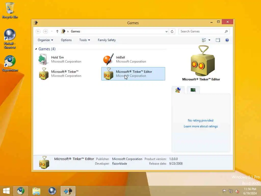261x196 pixels.
Task: Open the recent locations dropdown arrow
Action: click(x=52, y=31)
